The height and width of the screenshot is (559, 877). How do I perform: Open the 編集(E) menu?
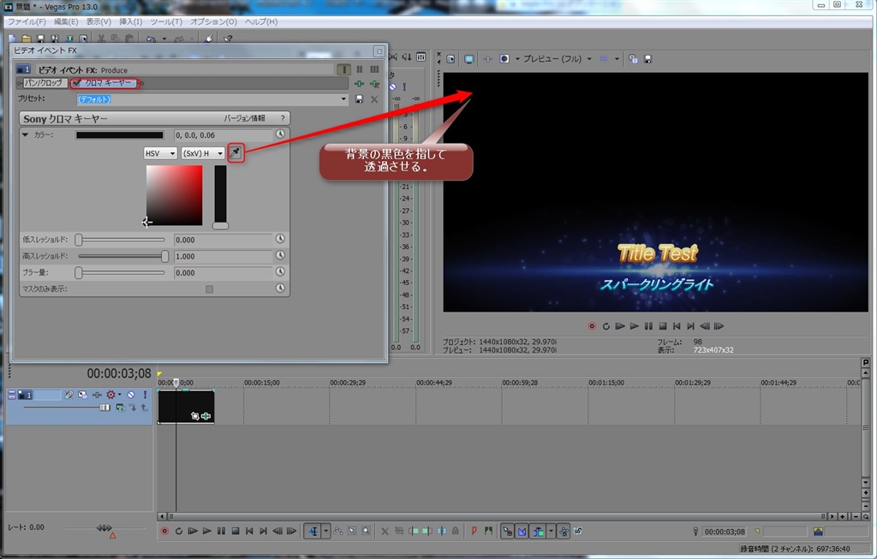click(66, 21)
